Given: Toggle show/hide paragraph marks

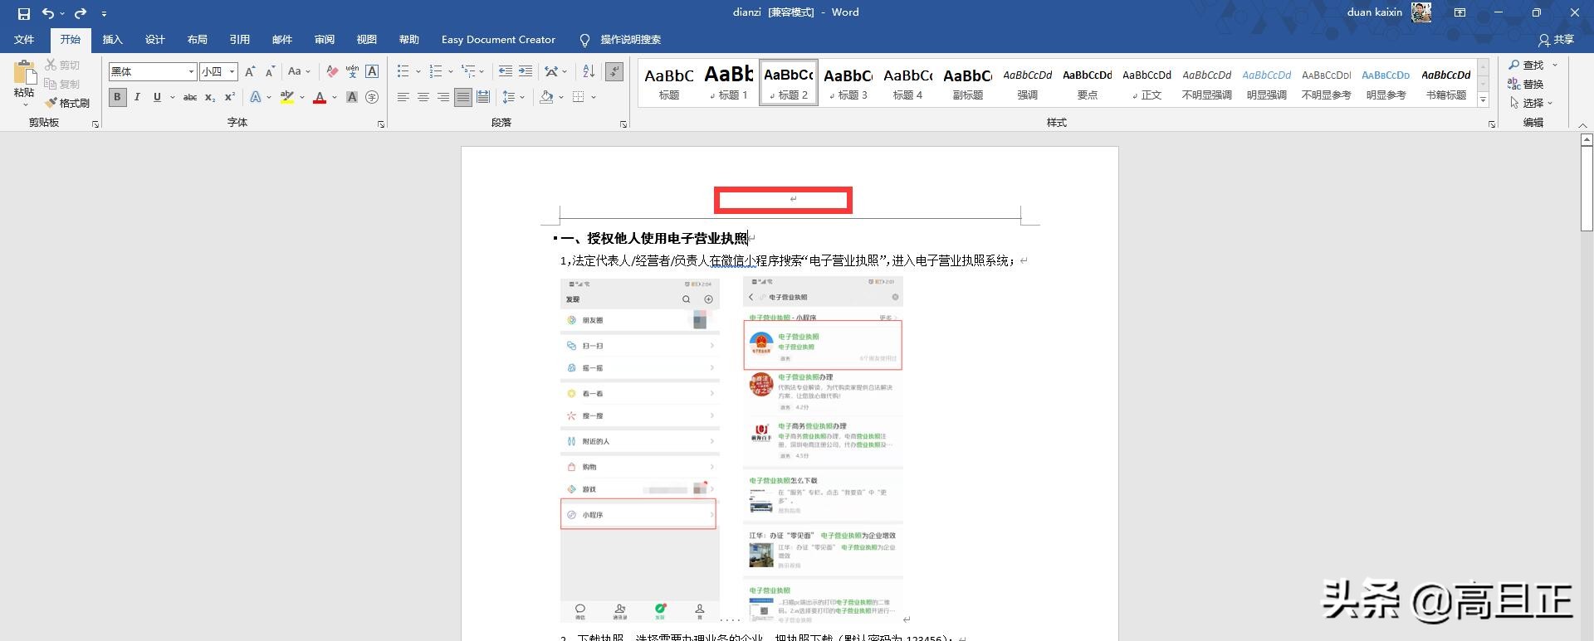Looking at the screenshot, I should [614, 72].
